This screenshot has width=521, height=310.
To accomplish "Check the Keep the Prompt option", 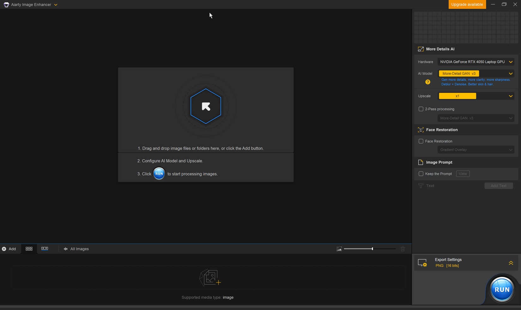I will (421, 174).
